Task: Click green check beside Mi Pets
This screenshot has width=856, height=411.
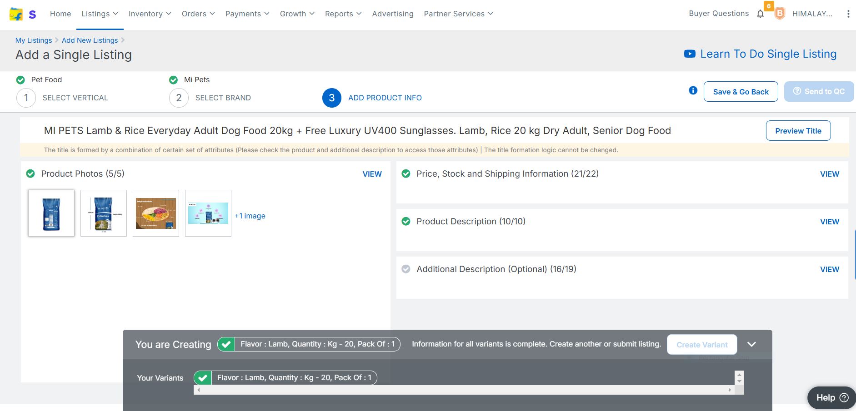Action: pyautogui.click(x=173, y=80)
